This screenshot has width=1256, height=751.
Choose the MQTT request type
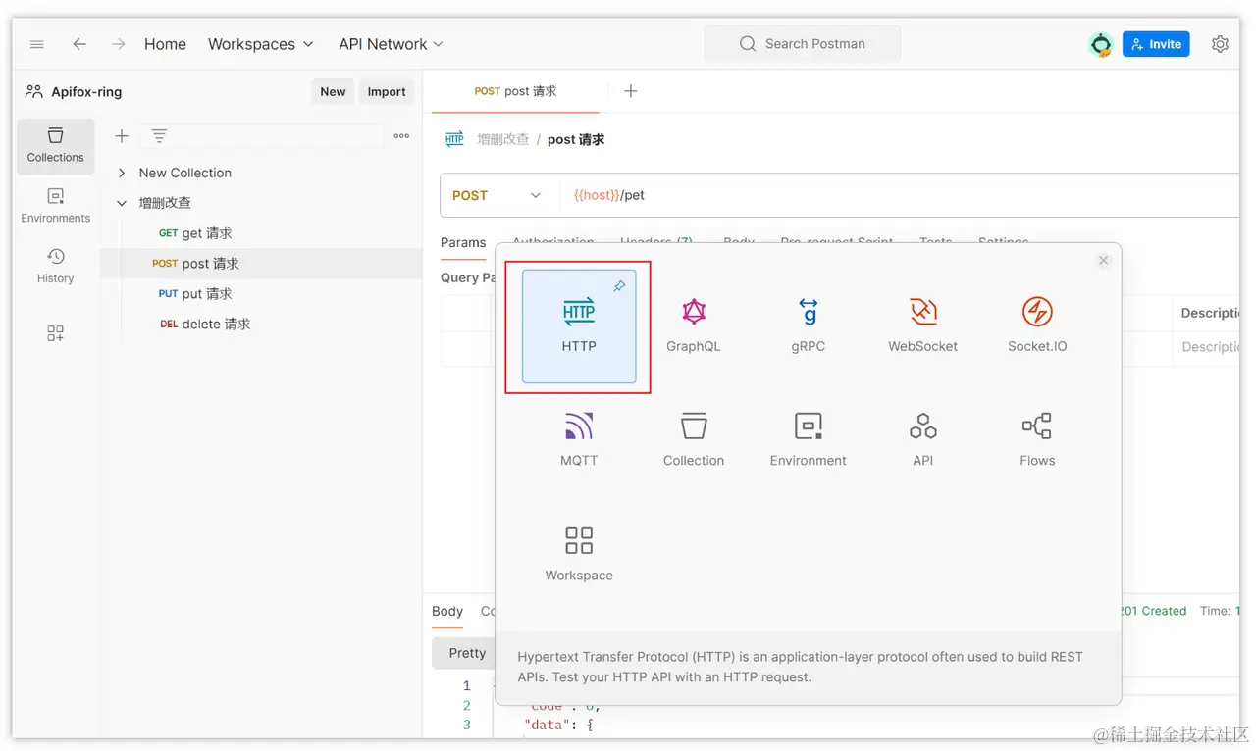(579, 440)
